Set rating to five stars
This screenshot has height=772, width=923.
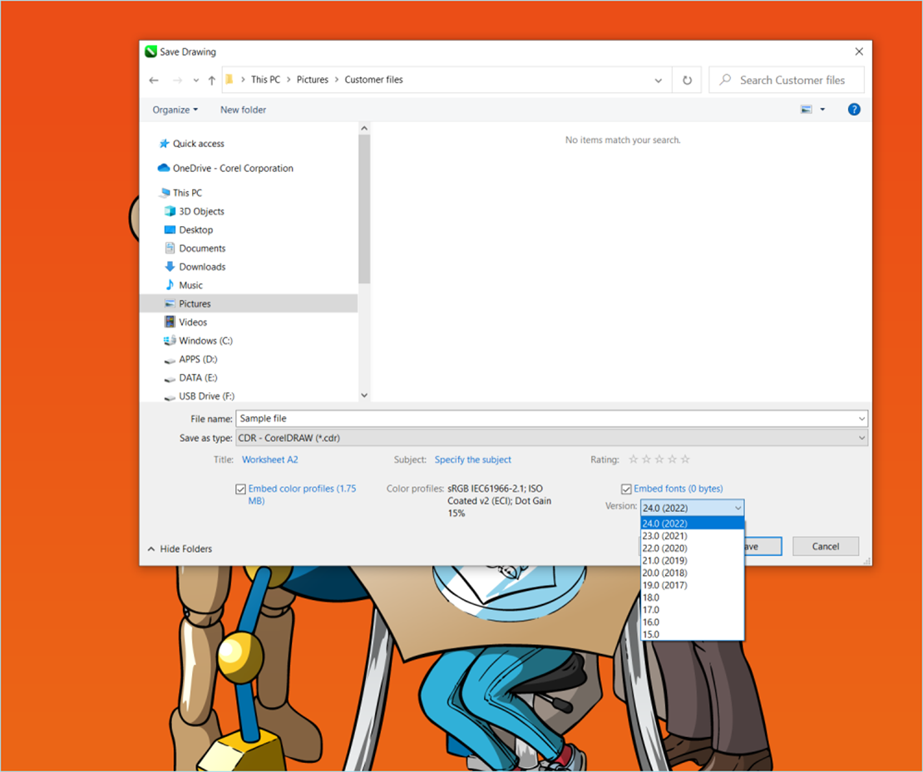[685, 460]
